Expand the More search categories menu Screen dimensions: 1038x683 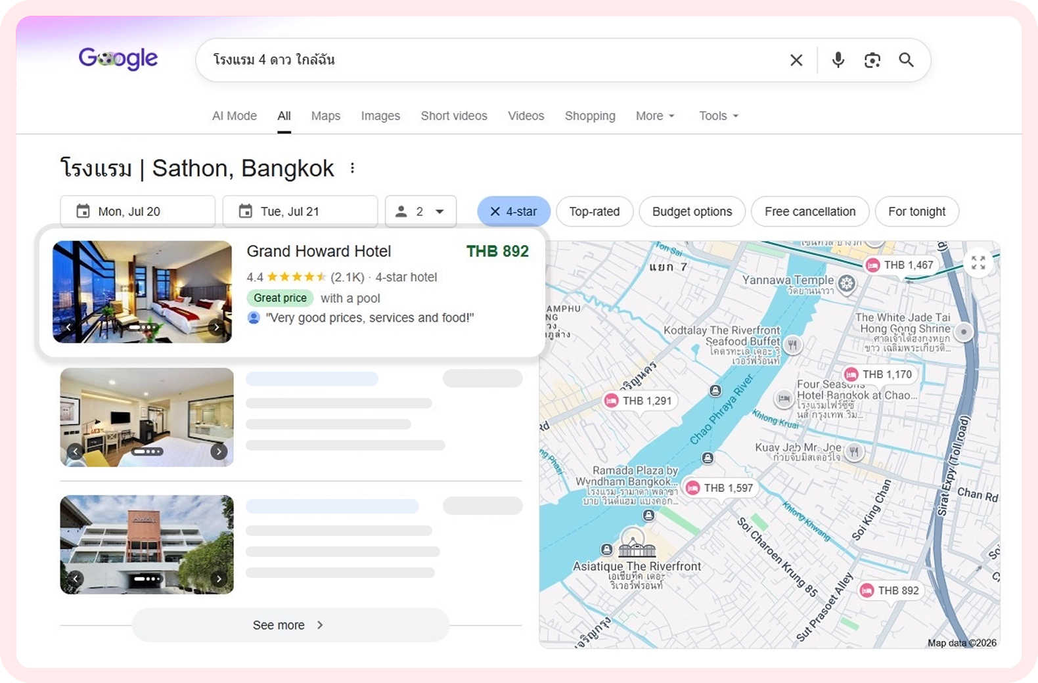click(655, 116)
